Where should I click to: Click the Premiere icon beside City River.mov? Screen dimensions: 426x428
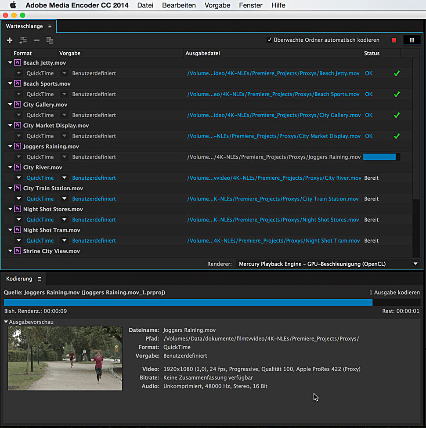(x=18, y=167)
